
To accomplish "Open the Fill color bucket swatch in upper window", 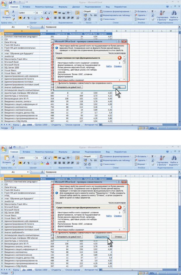I will pos(42,18).
